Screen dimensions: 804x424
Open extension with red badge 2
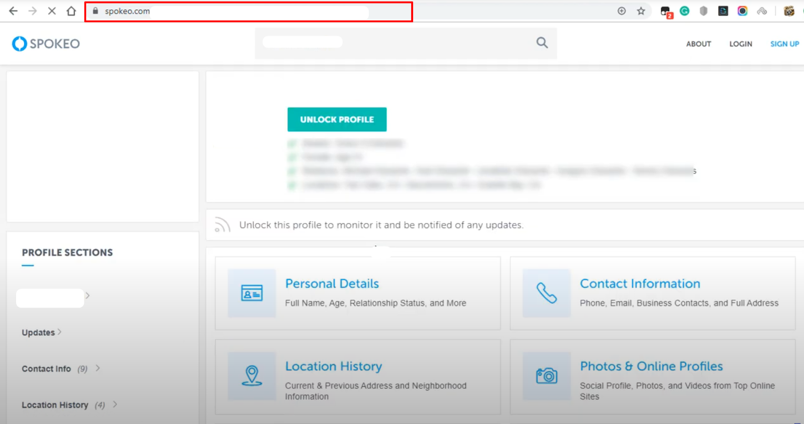(666, 12)
